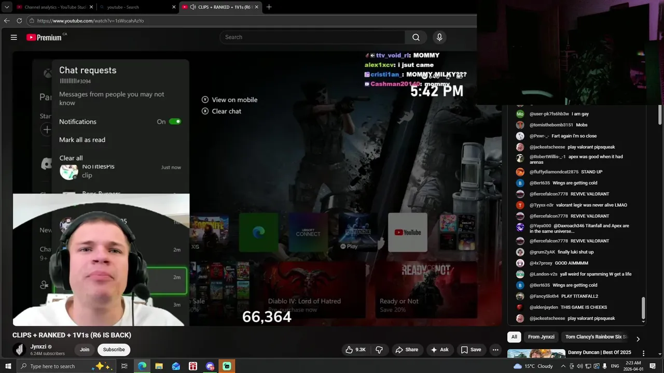Open the Mail app on the taskbar

point(176,366)
